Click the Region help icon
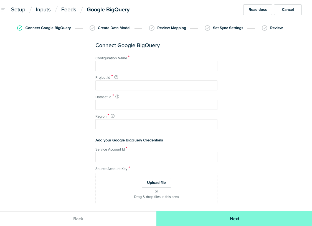Screen dimensions: 312x226 pos(113,116)
